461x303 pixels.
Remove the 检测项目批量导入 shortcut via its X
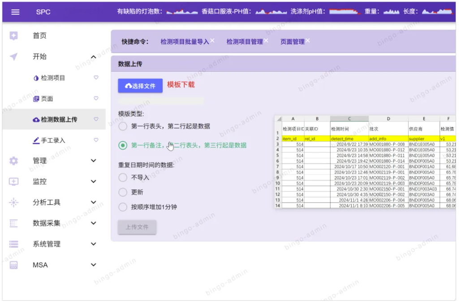click(x=212, y=40)
